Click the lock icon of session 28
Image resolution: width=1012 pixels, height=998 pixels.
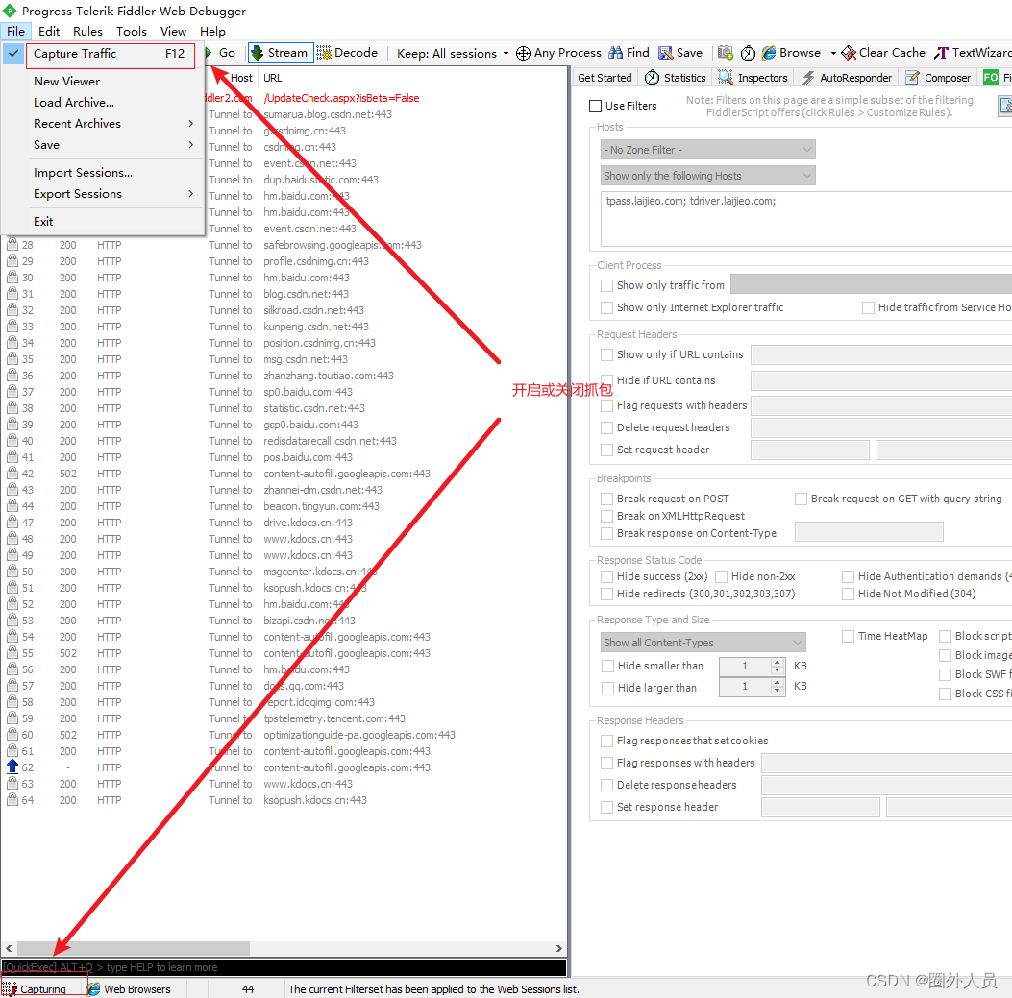12,245
